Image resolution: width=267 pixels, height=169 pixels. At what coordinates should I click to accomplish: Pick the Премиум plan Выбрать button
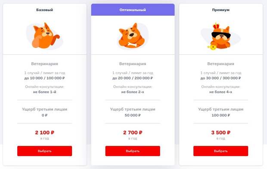(x=220, y=151)
